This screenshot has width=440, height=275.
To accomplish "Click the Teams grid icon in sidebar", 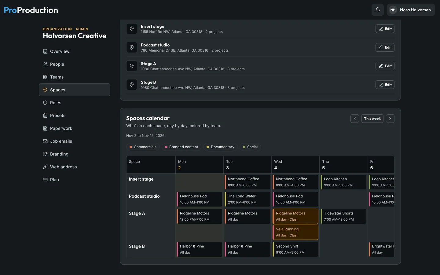I will (x=45, y=77).
